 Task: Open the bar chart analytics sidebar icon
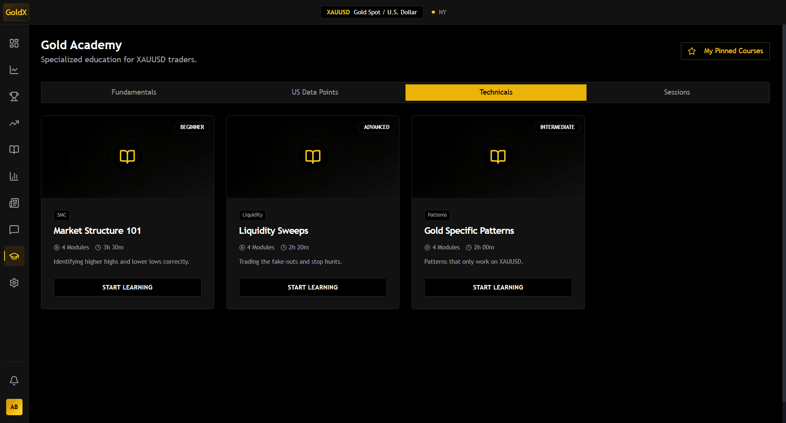[14, 176]
